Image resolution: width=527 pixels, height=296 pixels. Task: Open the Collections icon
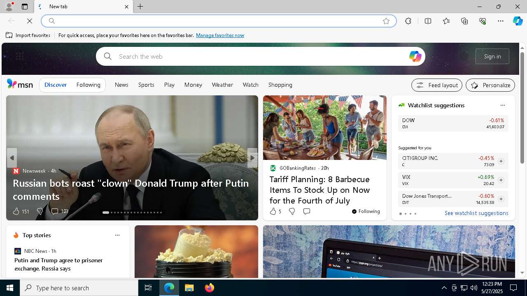(464, 21)
